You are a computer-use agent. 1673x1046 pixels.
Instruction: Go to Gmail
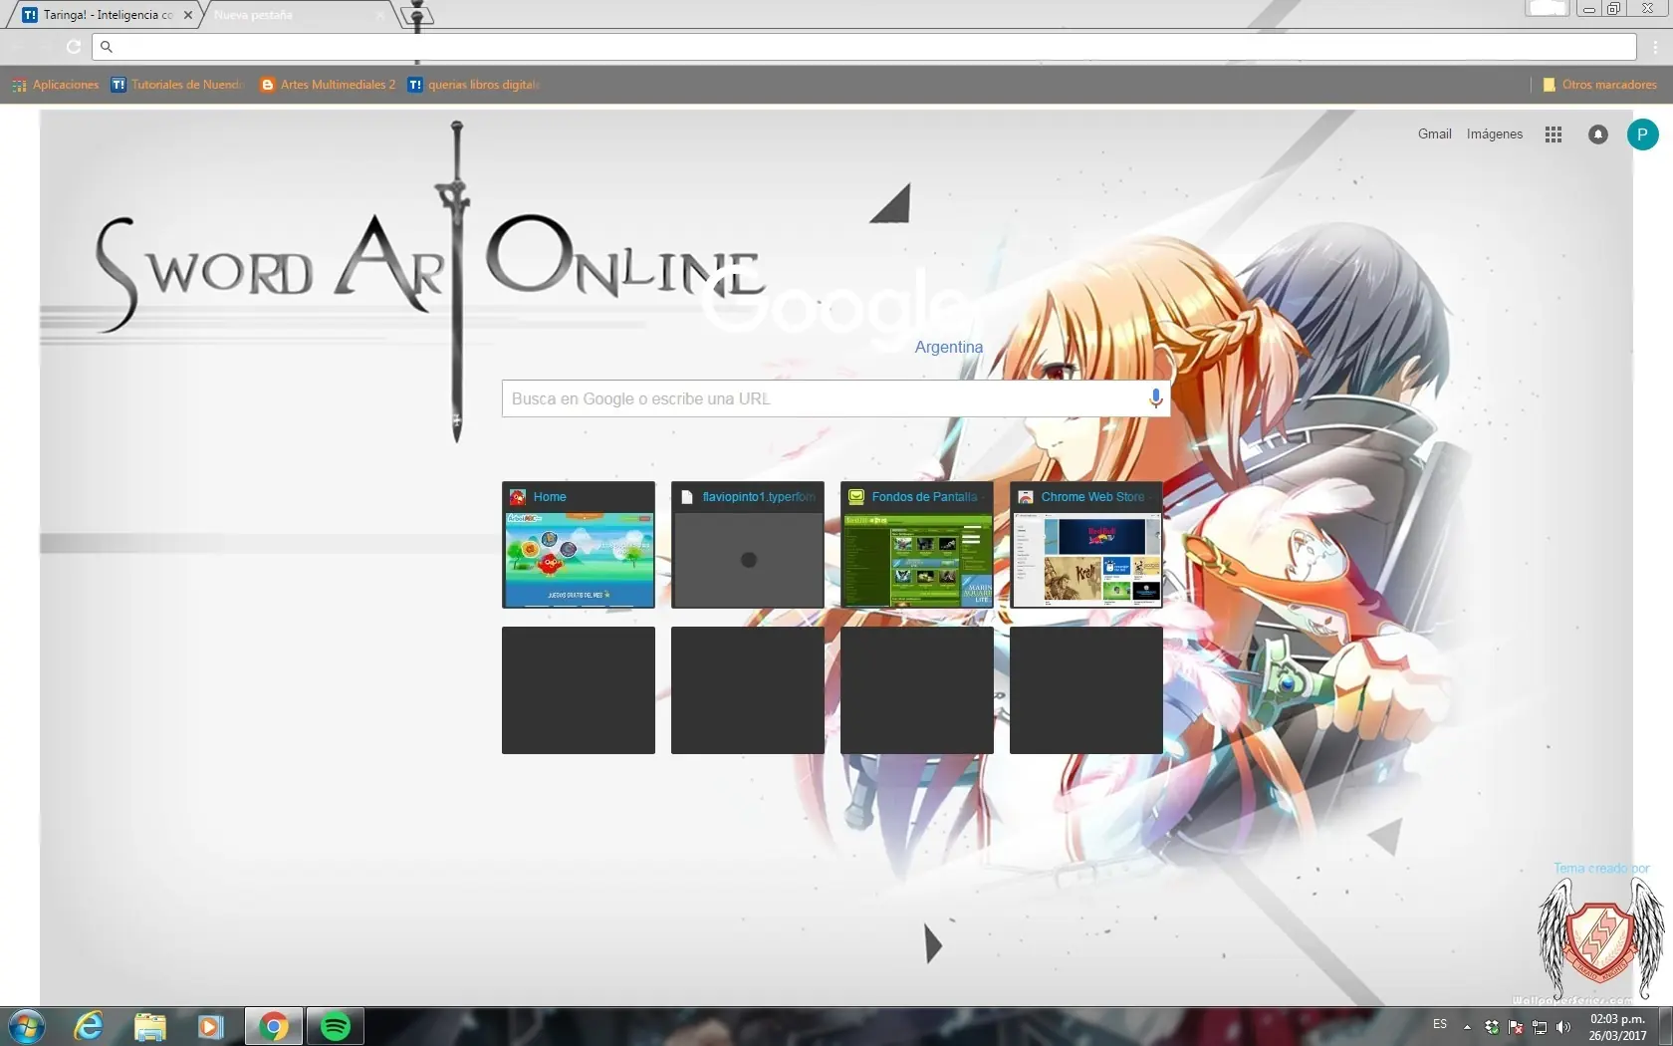pyautogui.click(x=1434, y=133)
